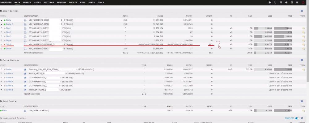Spin up Cache 6 using its arrow
The height and width of the screenshot is (123, 309).
coord(1,90)
